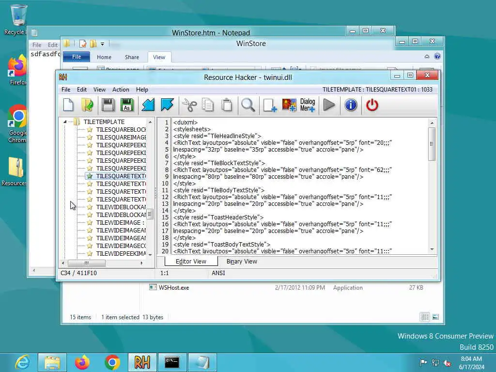Open the WinStore window blue File tab
The width and height of the screenshot is (496, 372).
coord(76,57)
